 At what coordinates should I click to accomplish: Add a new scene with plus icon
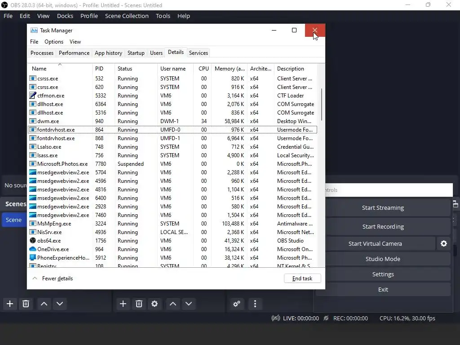[x=10, y=304]
